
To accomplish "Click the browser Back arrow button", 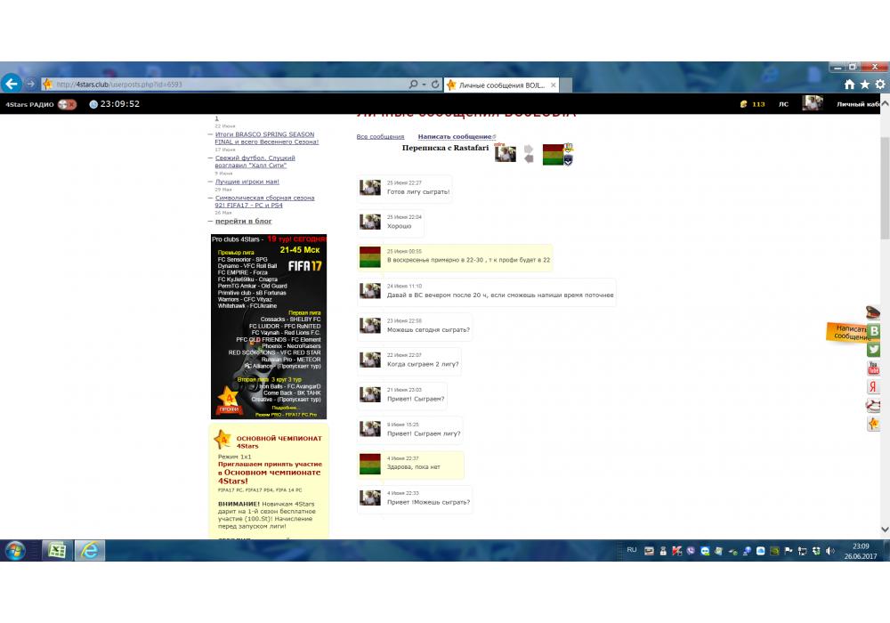I will [11, 84].
